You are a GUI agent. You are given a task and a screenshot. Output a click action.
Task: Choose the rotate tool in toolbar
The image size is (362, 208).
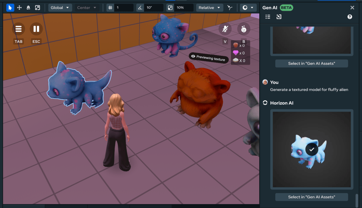click(x=28, y=7)
